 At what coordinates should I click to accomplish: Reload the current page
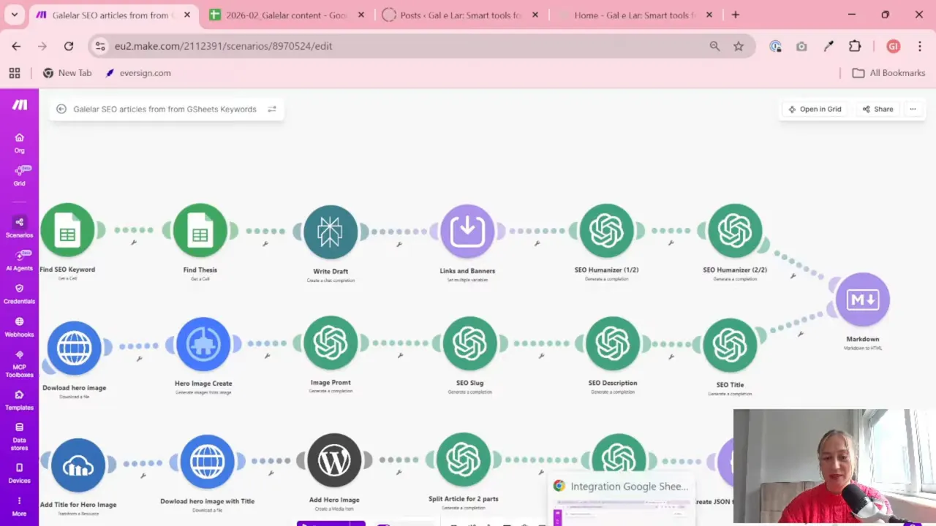pyautogui.click(x=69, y=46)
